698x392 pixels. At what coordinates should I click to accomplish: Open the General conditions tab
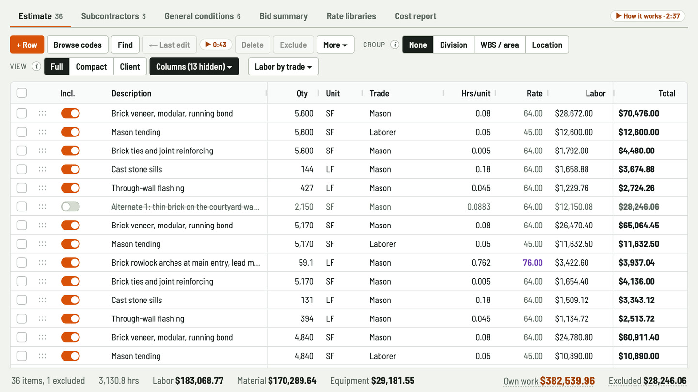point(203,16)
